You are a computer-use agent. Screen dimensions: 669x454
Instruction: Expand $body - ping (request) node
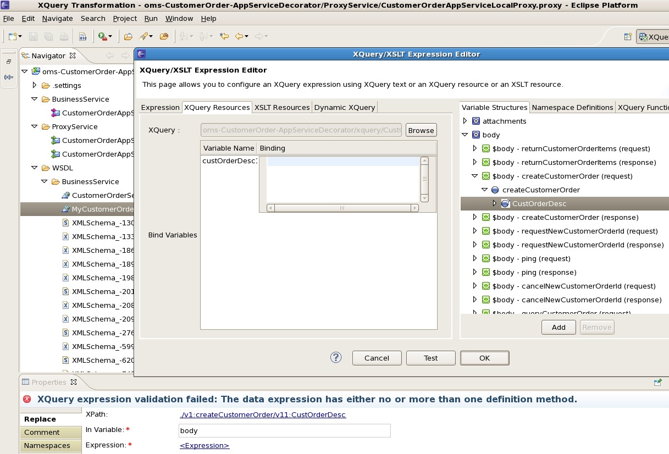tap(475, 258)
